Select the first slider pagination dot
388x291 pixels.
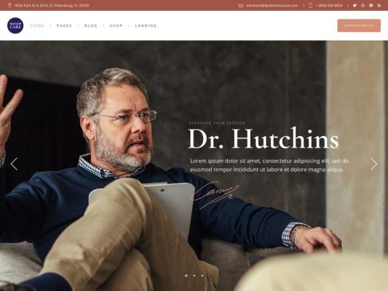186,276
